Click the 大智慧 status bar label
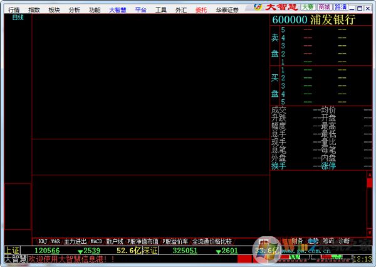This screenshot has height=267, width=376. click(x=16, y=259)
